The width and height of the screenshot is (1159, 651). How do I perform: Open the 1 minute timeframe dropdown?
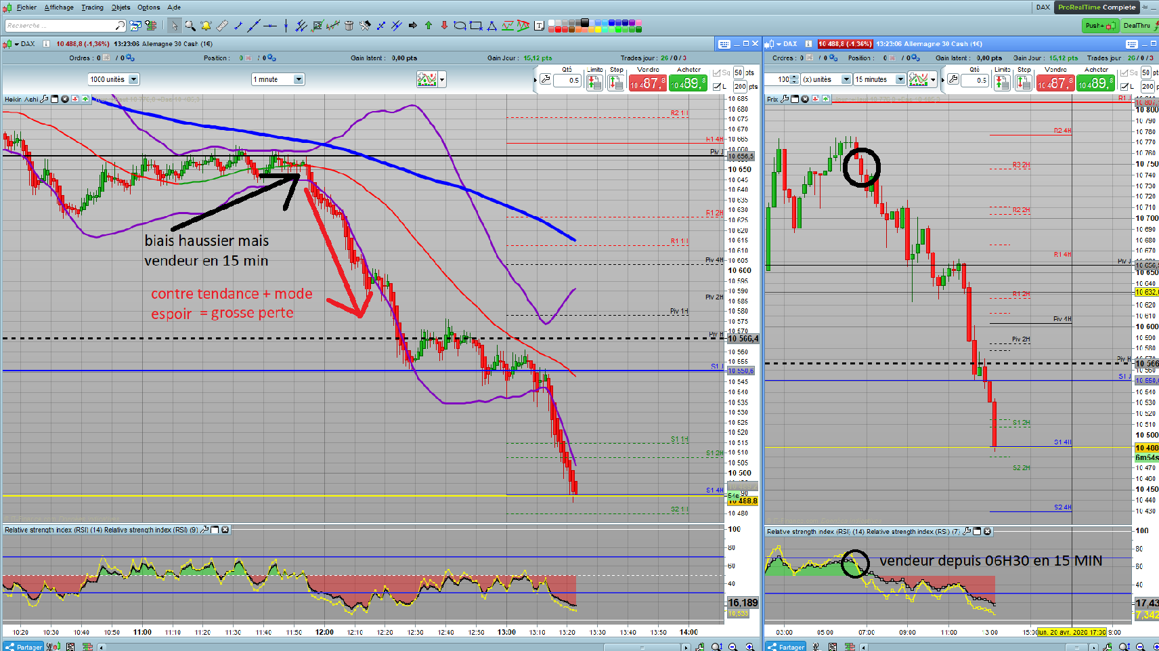click(x=278, y=79)
